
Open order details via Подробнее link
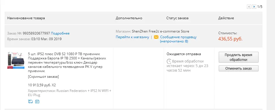(x=60, y=33)
